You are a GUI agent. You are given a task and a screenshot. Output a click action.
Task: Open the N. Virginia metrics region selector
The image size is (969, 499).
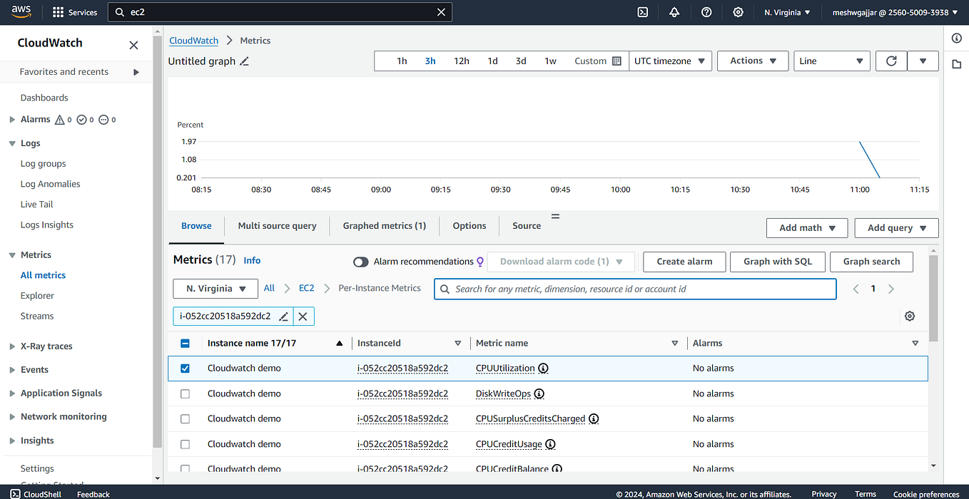point(215,289)
